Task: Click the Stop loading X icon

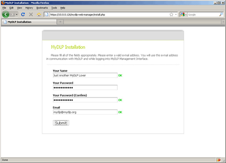Action: coord(31,14)
